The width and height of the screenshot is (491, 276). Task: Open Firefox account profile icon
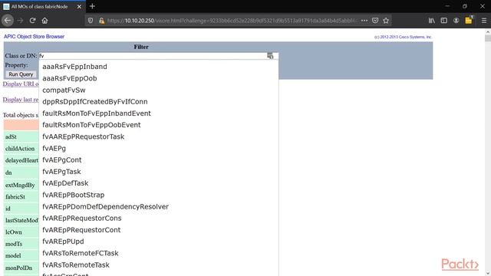(456, 21)
